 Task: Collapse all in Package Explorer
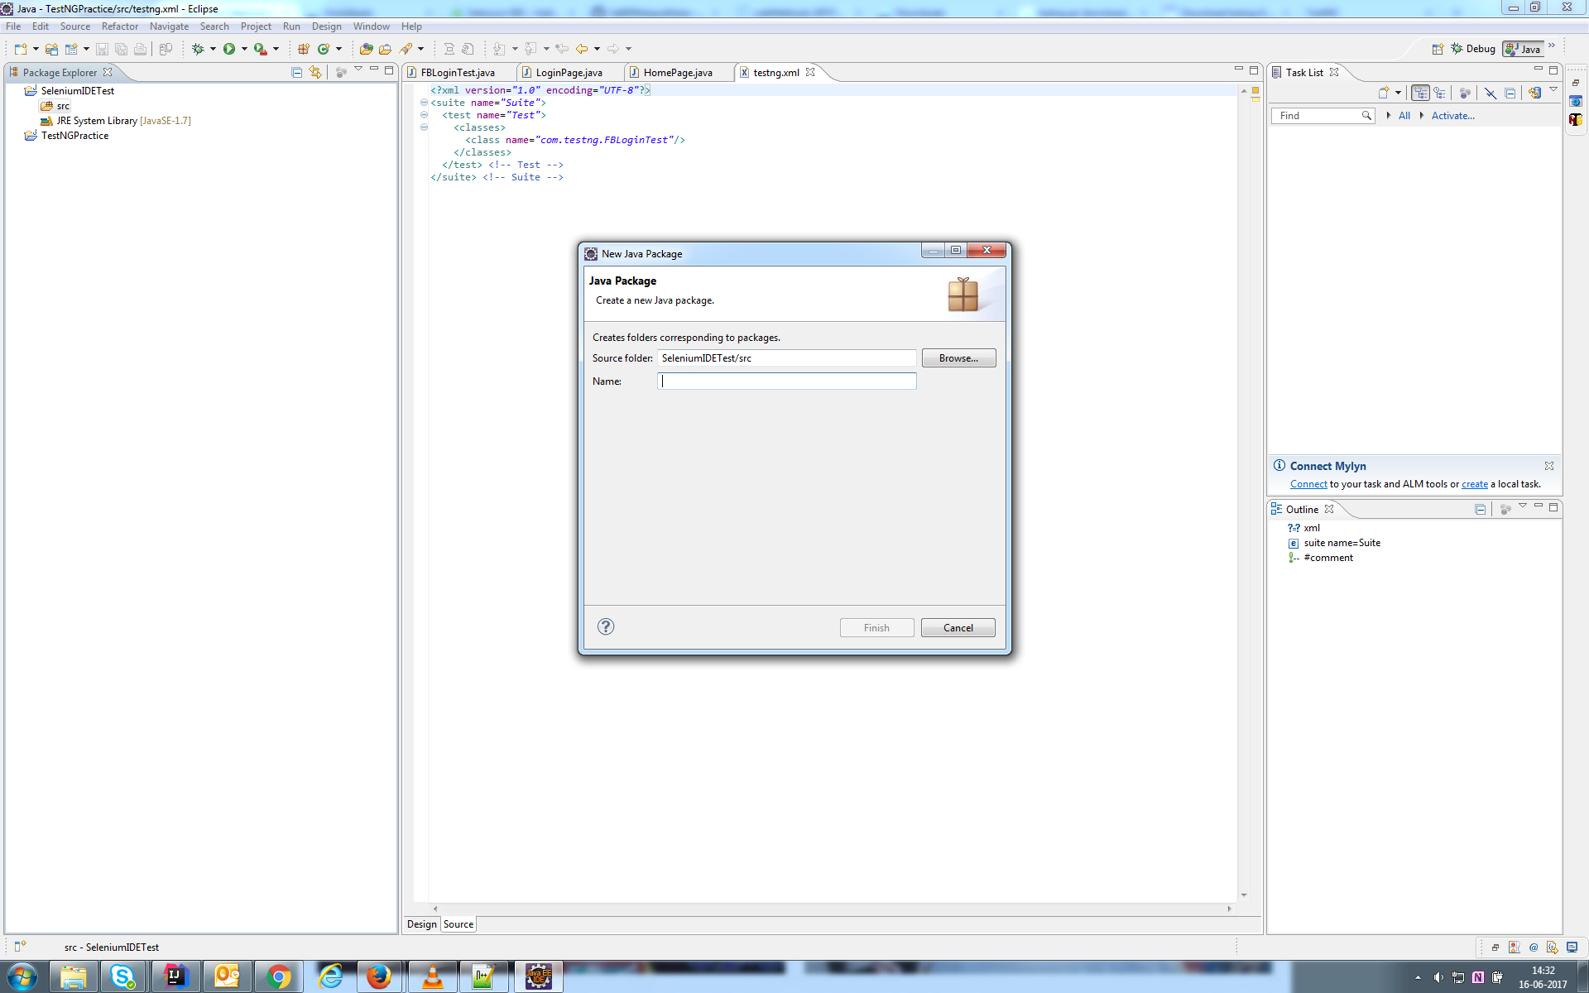click(296, 72)
